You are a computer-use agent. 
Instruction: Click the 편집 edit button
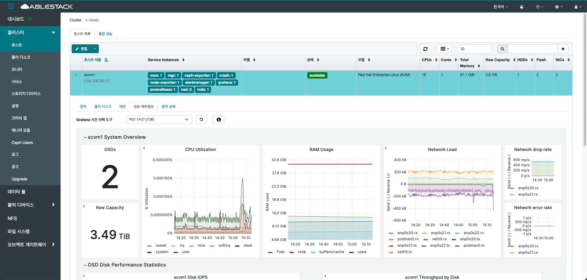click(x=81, y=49)
